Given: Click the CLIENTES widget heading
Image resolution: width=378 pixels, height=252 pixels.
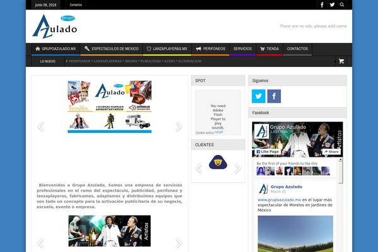Looking at the screenshot, I should pyautogui.click(x=204, y=145).
